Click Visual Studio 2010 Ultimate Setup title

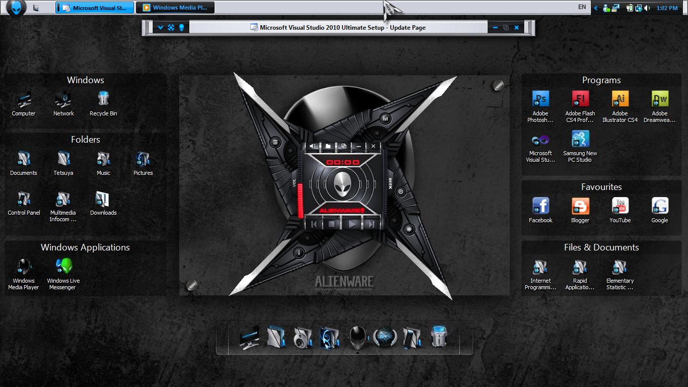pyautogui.click(x=342, y=28)
